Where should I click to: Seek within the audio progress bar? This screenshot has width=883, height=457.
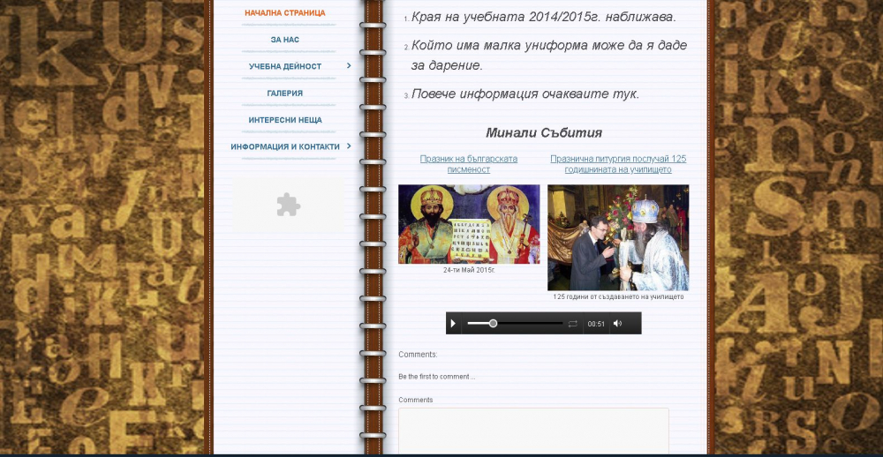[515, 324]
